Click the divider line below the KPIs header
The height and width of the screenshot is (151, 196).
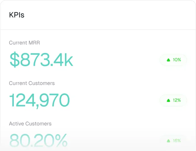(98, 30)
